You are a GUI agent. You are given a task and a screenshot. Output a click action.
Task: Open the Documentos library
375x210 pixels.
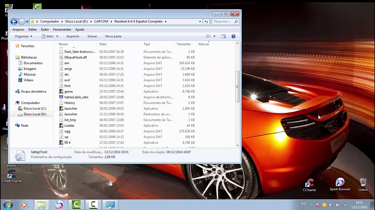click(33, 63)
